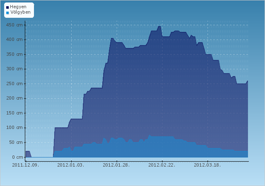The image size is (265, 186).
Task: Click the 2012.02.22. date label
Action: [x=162, y=165]
